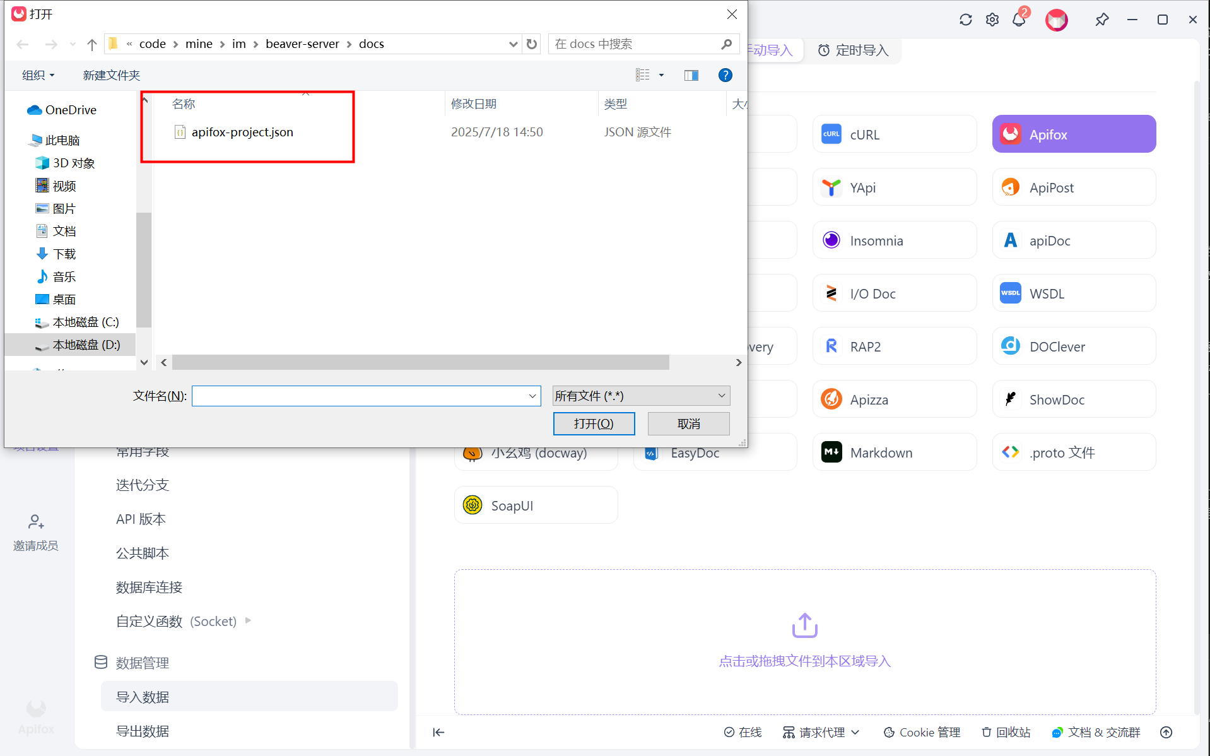1210x756 pixels.
Task: Choose .proto 文件 import format
Action: click(x=1074, y=452)
